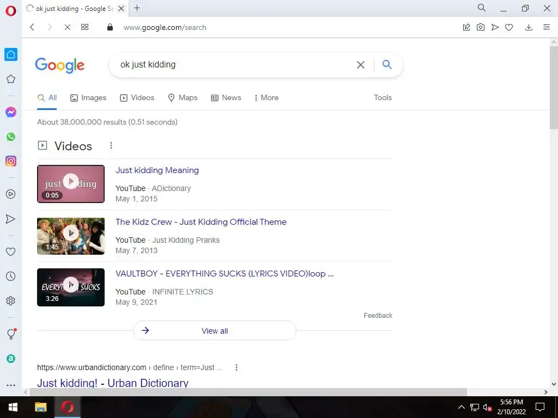
Task: Click Opera icon in taskbar
Action: click(68, 407)
